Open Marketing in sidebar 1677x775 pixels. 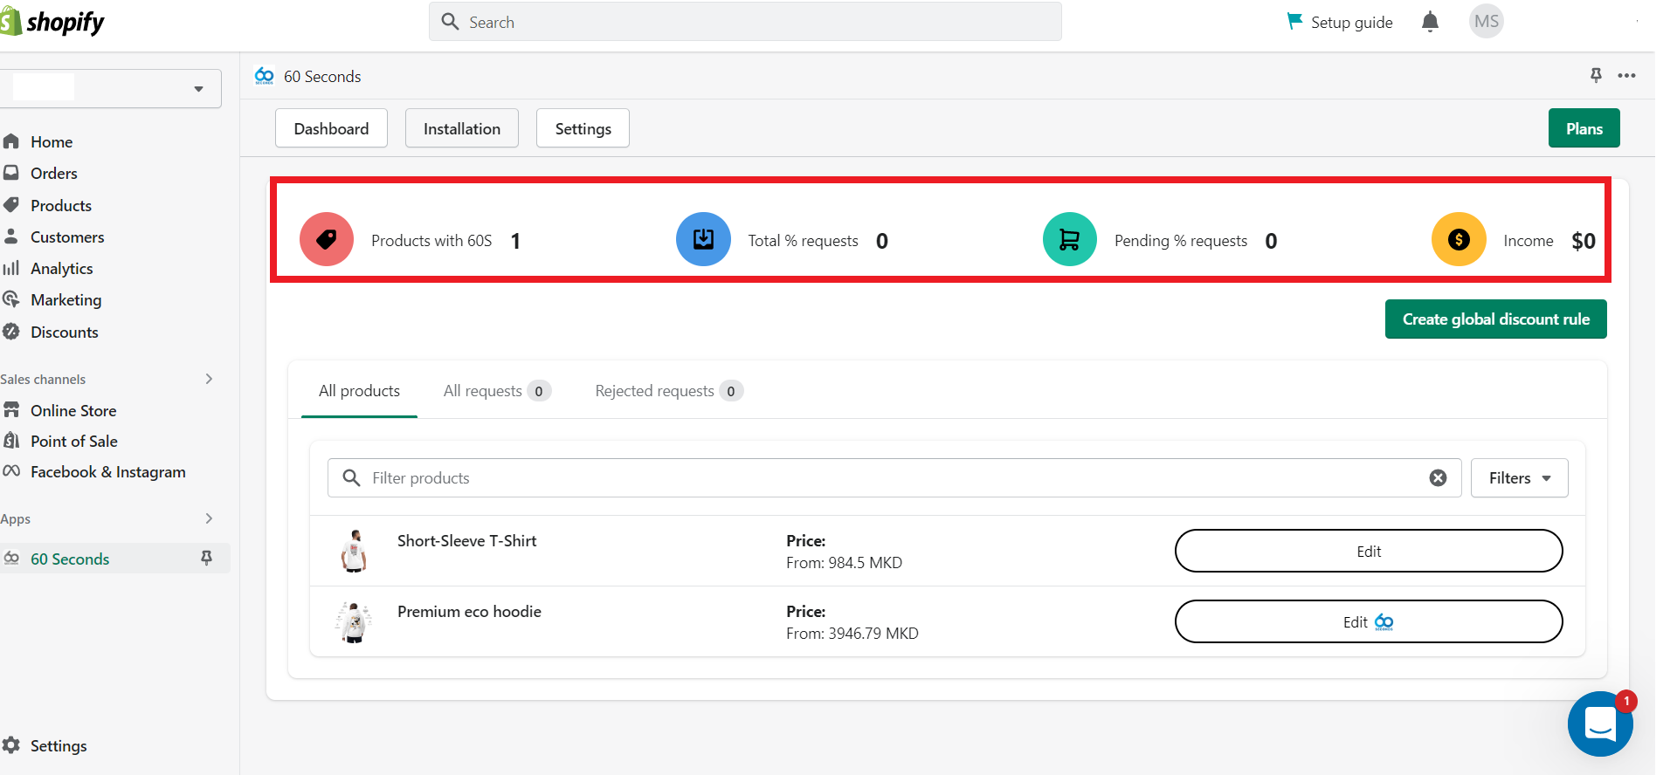coord(66,300)
